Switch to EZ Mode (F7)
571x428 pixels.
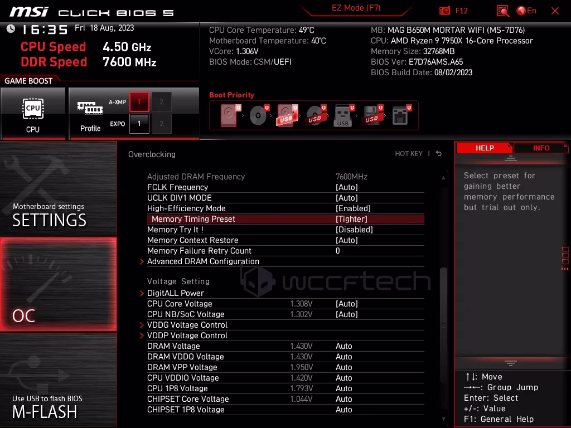point(356,8)
